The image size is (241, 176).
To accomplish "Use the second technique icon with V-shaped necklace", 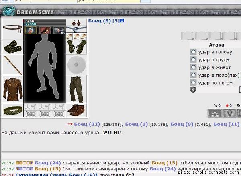I will (x=229, y=113).
